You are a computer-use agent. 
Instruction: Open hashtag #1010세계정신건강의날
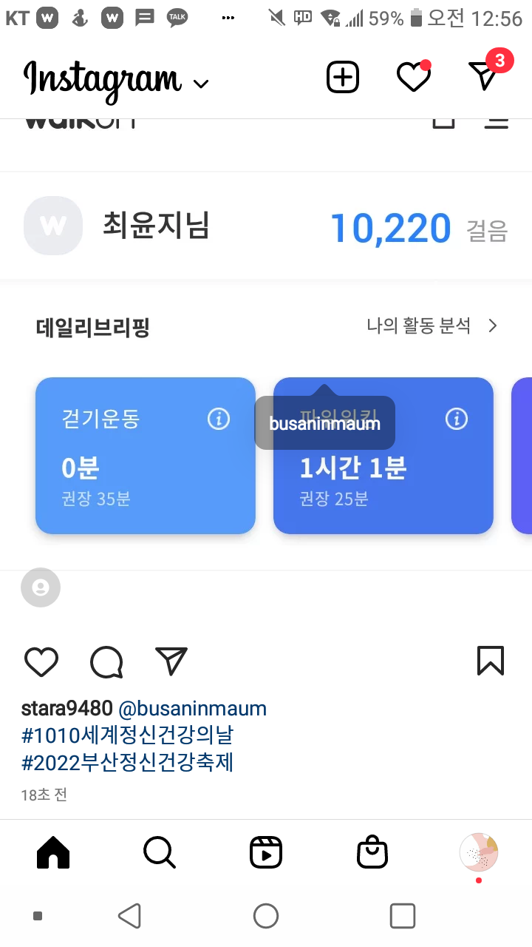[x=128, y=735]
